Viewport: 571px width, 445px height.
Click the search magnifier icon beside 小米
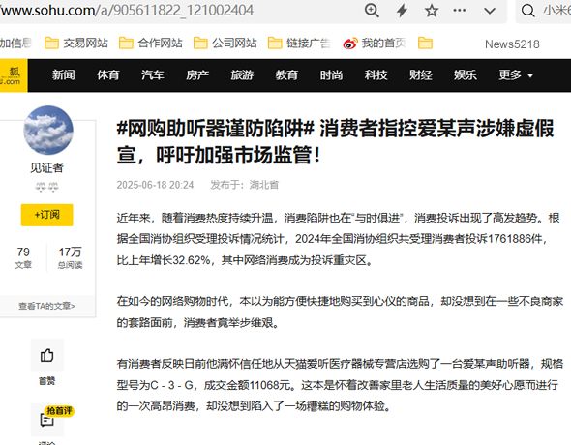[x=527, y=11]
